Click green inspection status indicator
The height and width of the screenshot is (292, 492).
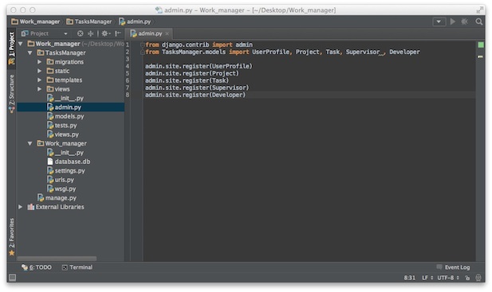tap(480, 45)
